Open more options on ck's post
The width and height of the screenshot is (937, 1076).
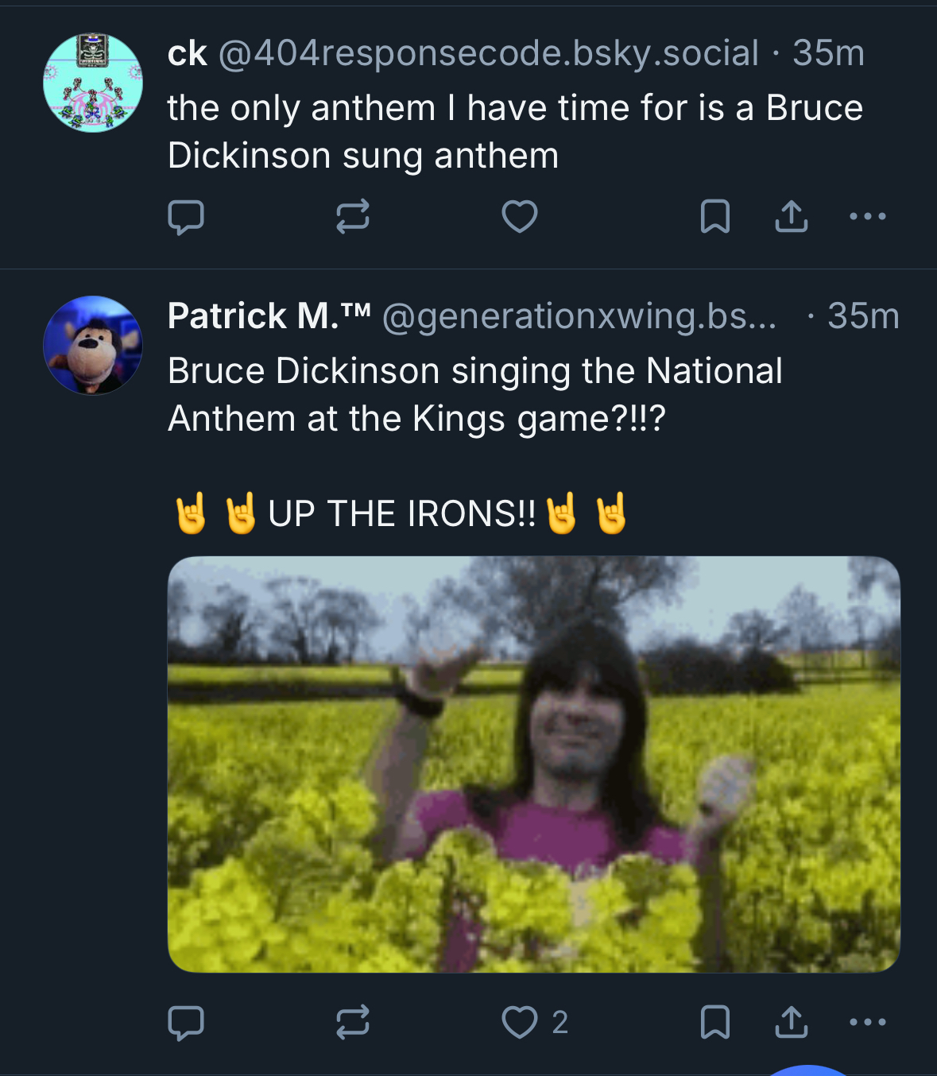(867, 216)
